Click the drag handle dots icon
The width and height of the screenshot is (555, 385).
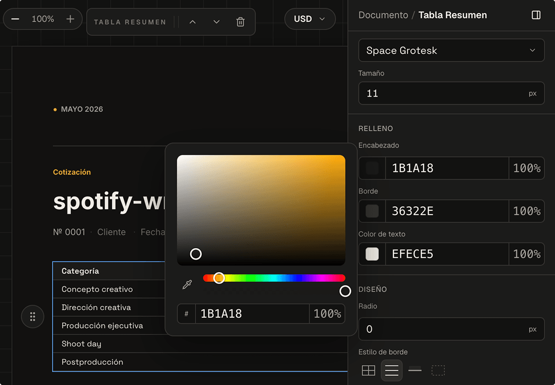tap(33, 316)
